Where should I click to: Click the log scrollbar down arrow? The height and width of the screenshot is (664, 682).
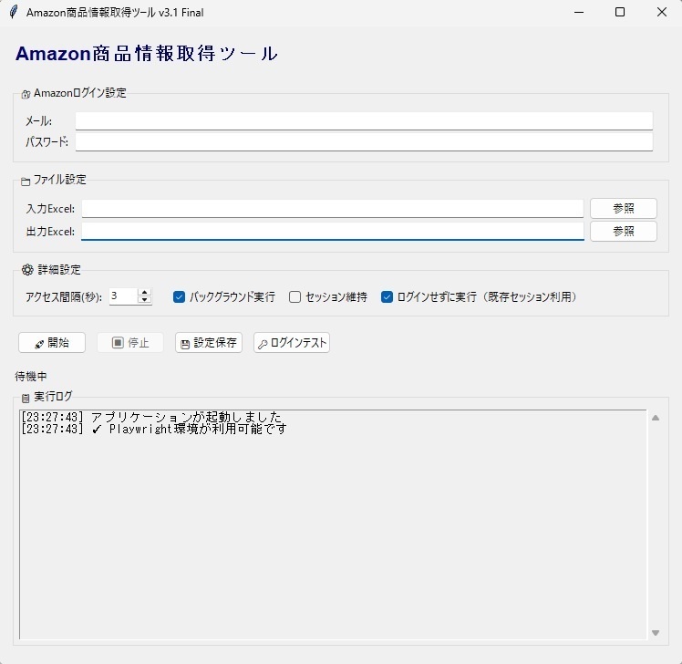click(x=656, y=633)
